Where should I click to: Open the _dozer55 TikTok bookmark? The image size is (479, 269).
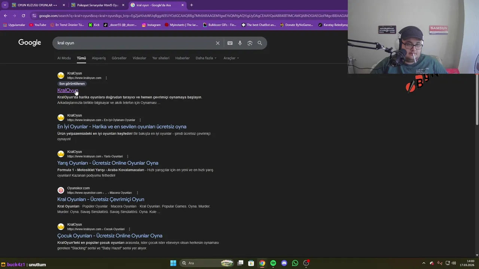click(x=120, y=25)
